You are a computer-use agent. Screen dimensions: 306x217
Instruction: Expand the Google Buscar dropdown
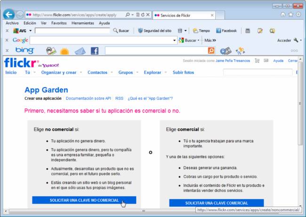point(199,40)
